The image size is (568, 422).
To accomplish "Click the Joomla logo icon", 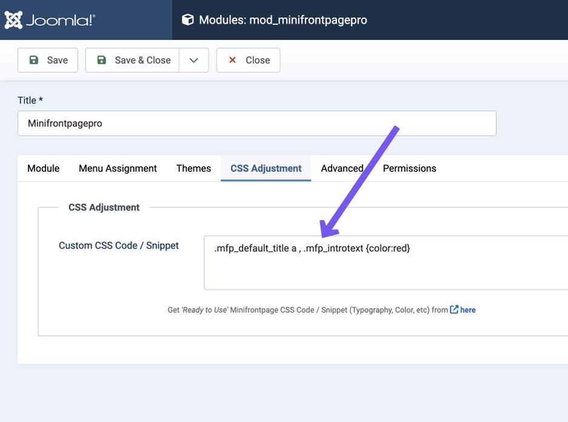I will 13,20.
